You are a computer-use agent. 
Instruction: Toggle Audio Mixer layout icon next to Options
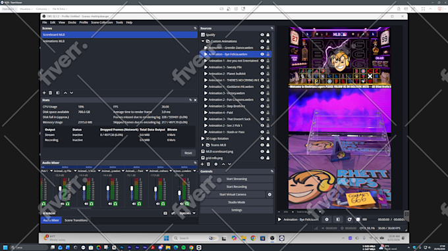[165, 213]
